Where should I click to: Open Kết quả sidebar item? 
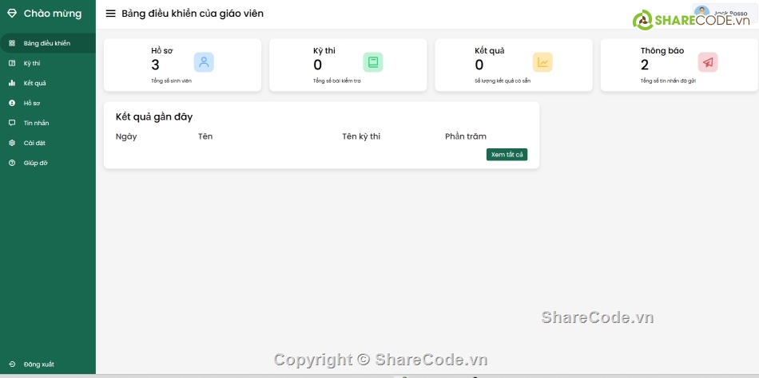(x=34, y=83)
